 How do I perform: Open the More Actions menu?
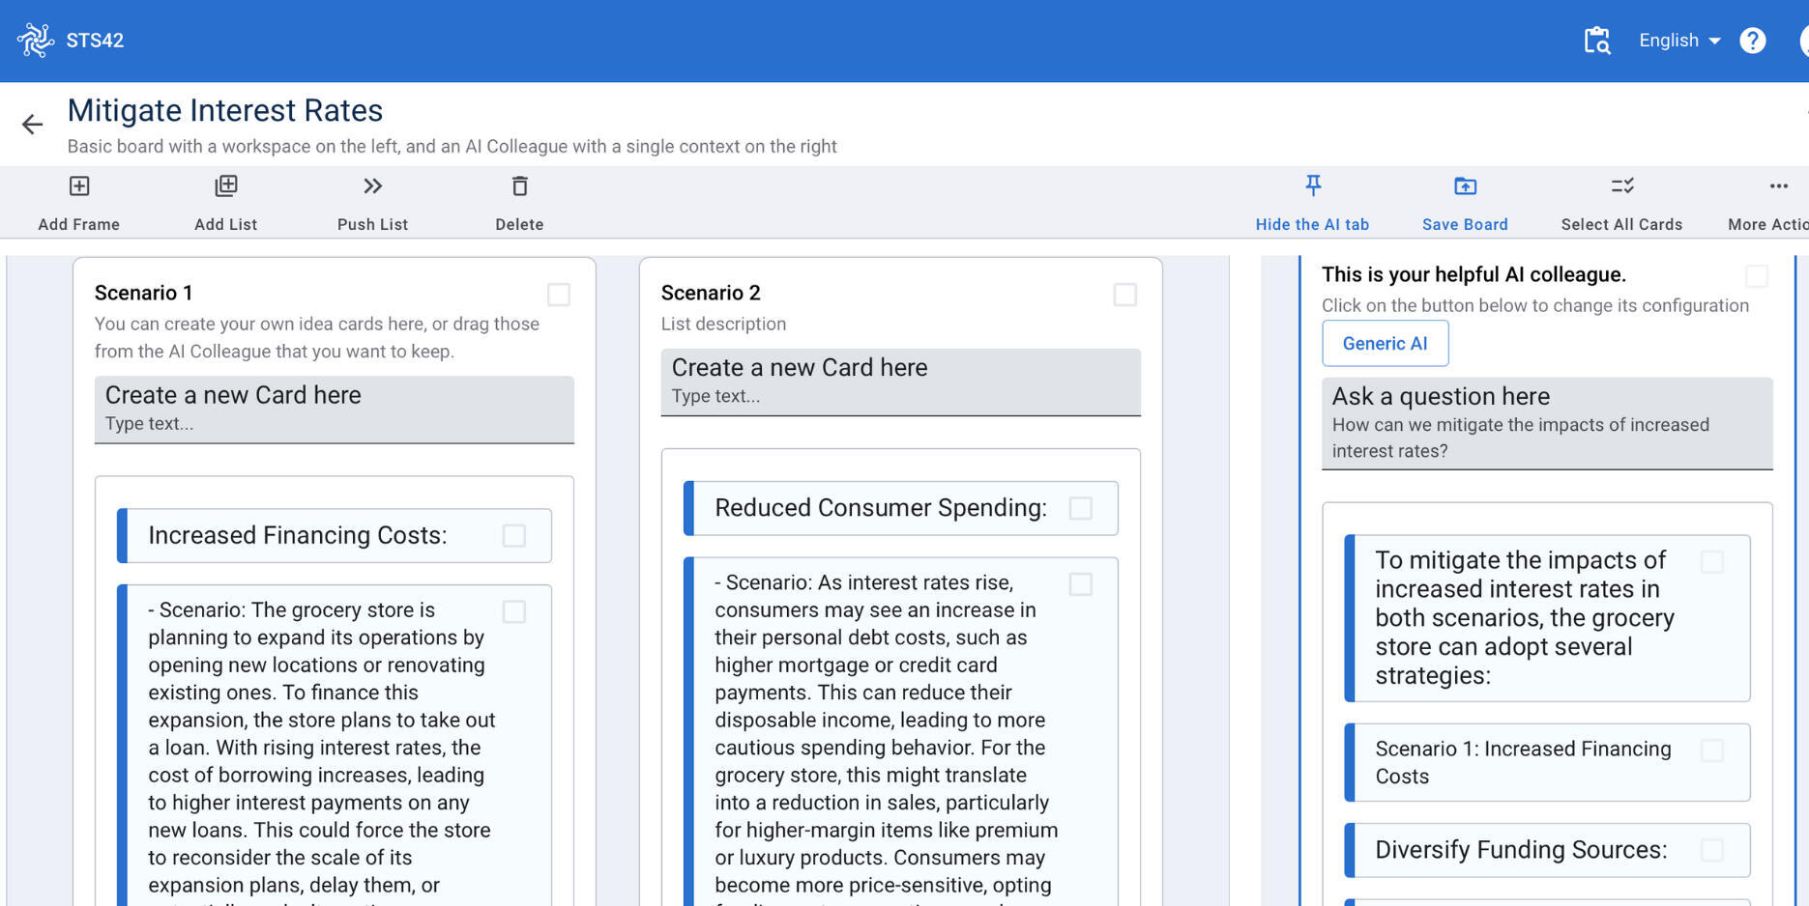(x=1777, y=186)
